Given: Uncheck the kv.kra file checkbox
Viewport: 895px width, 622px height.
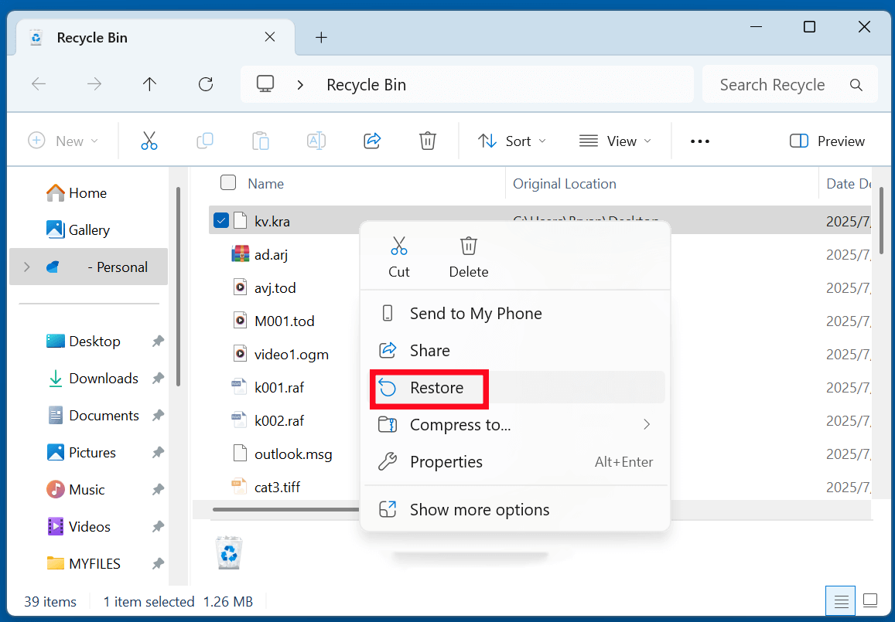Looking at the screenshot, I should click(221, 221).
